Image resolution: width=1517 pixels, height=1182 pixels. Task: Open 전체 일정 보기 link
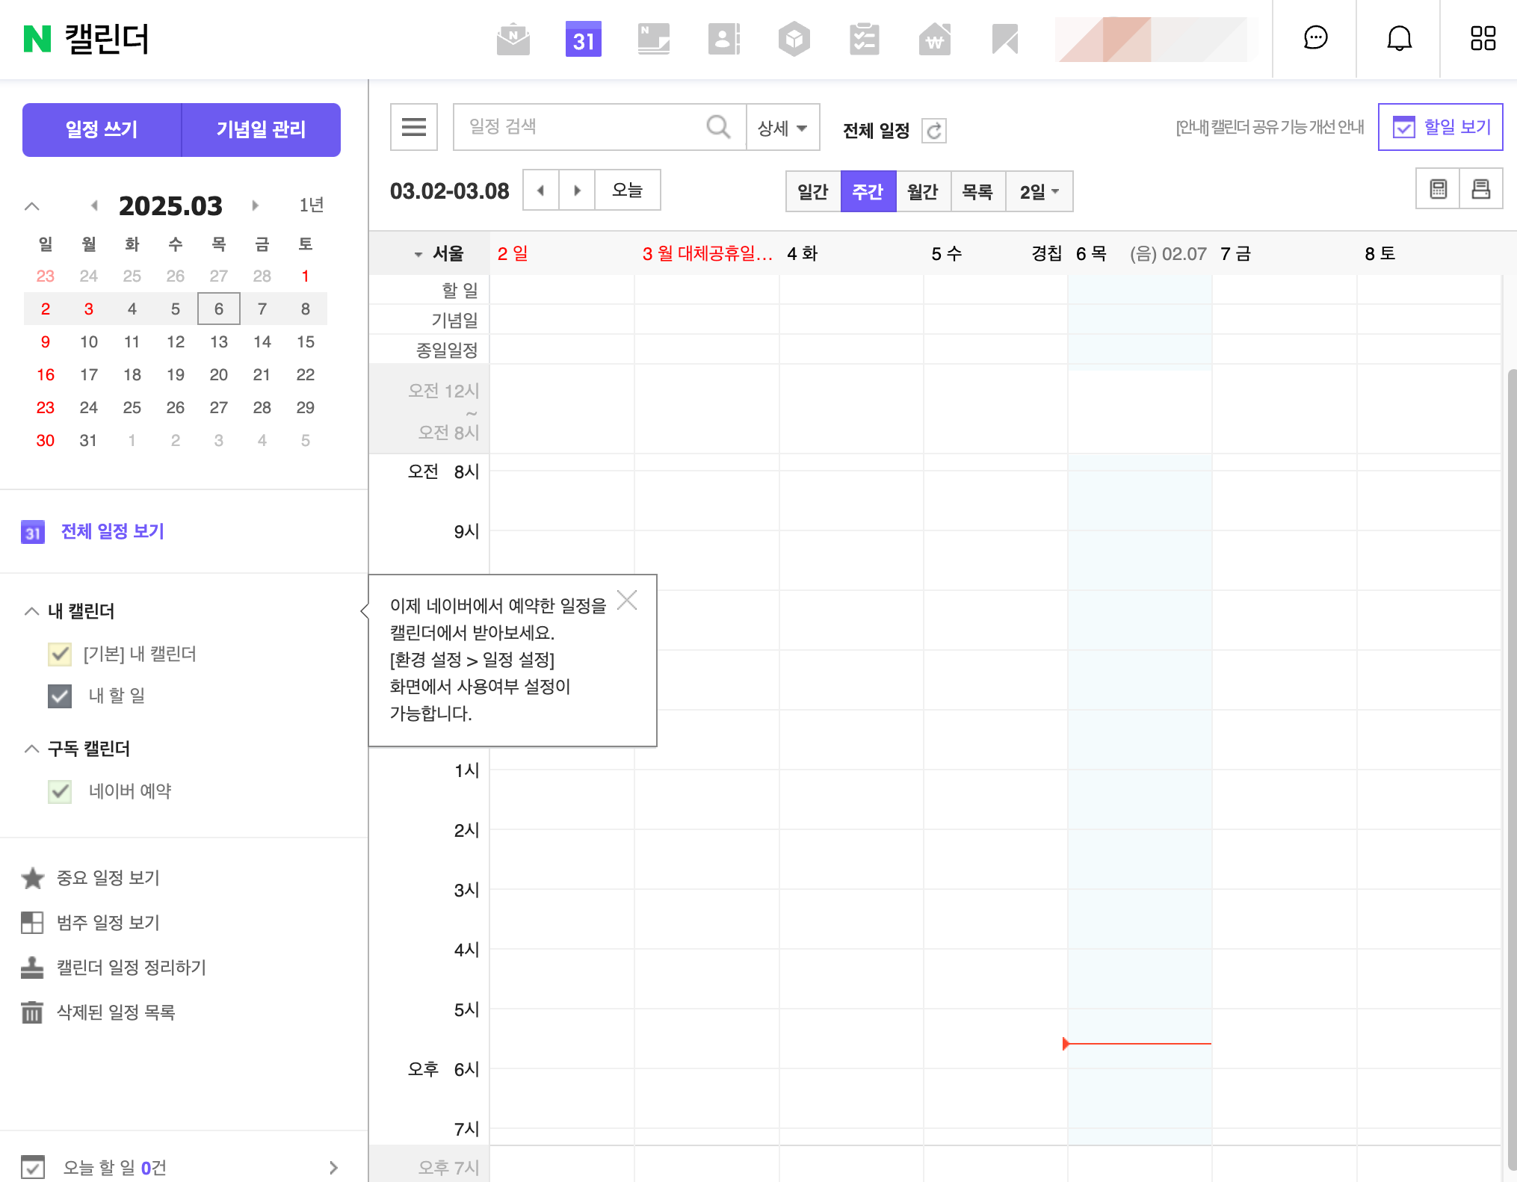click(111, 531)
